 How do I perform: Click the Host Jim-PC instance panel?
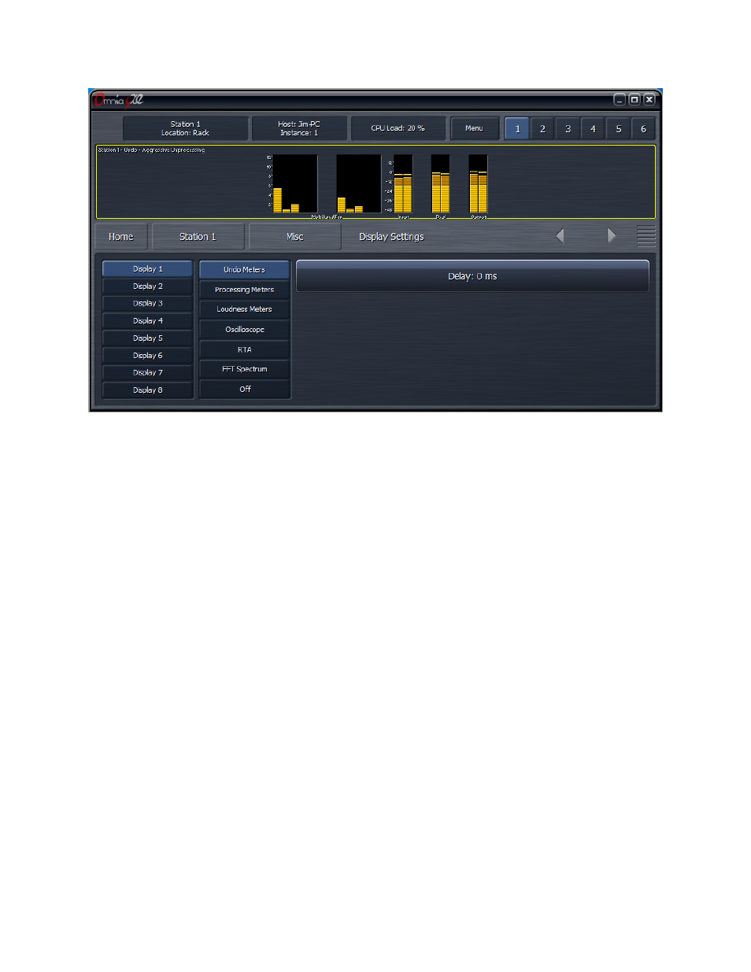pyautogui.click(x=299, y=128)
